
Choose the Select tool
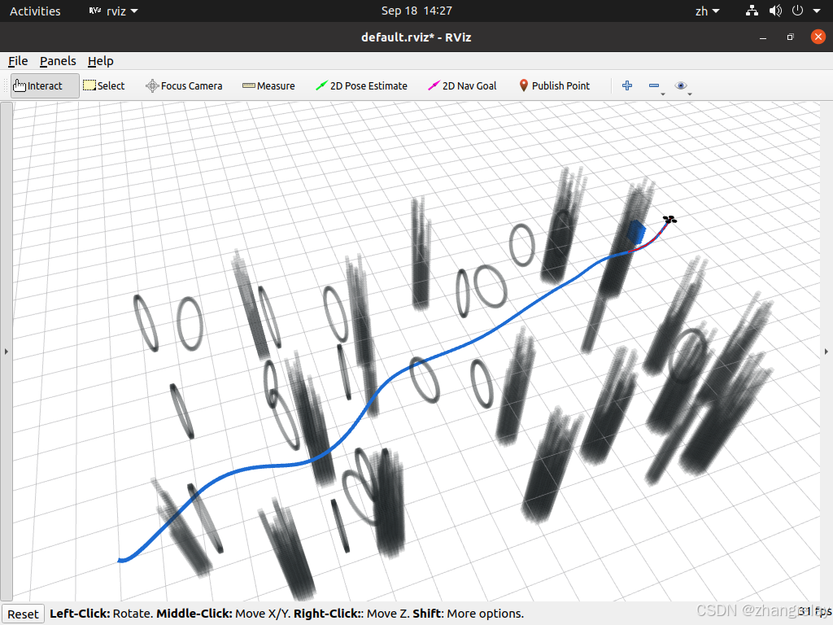[104, 85]
